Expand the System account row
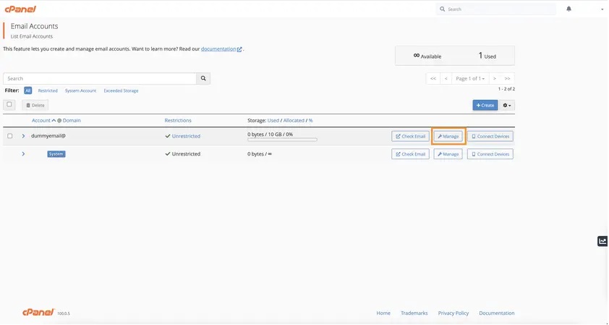This screenshot has height=325, width=609. point(23,153)
